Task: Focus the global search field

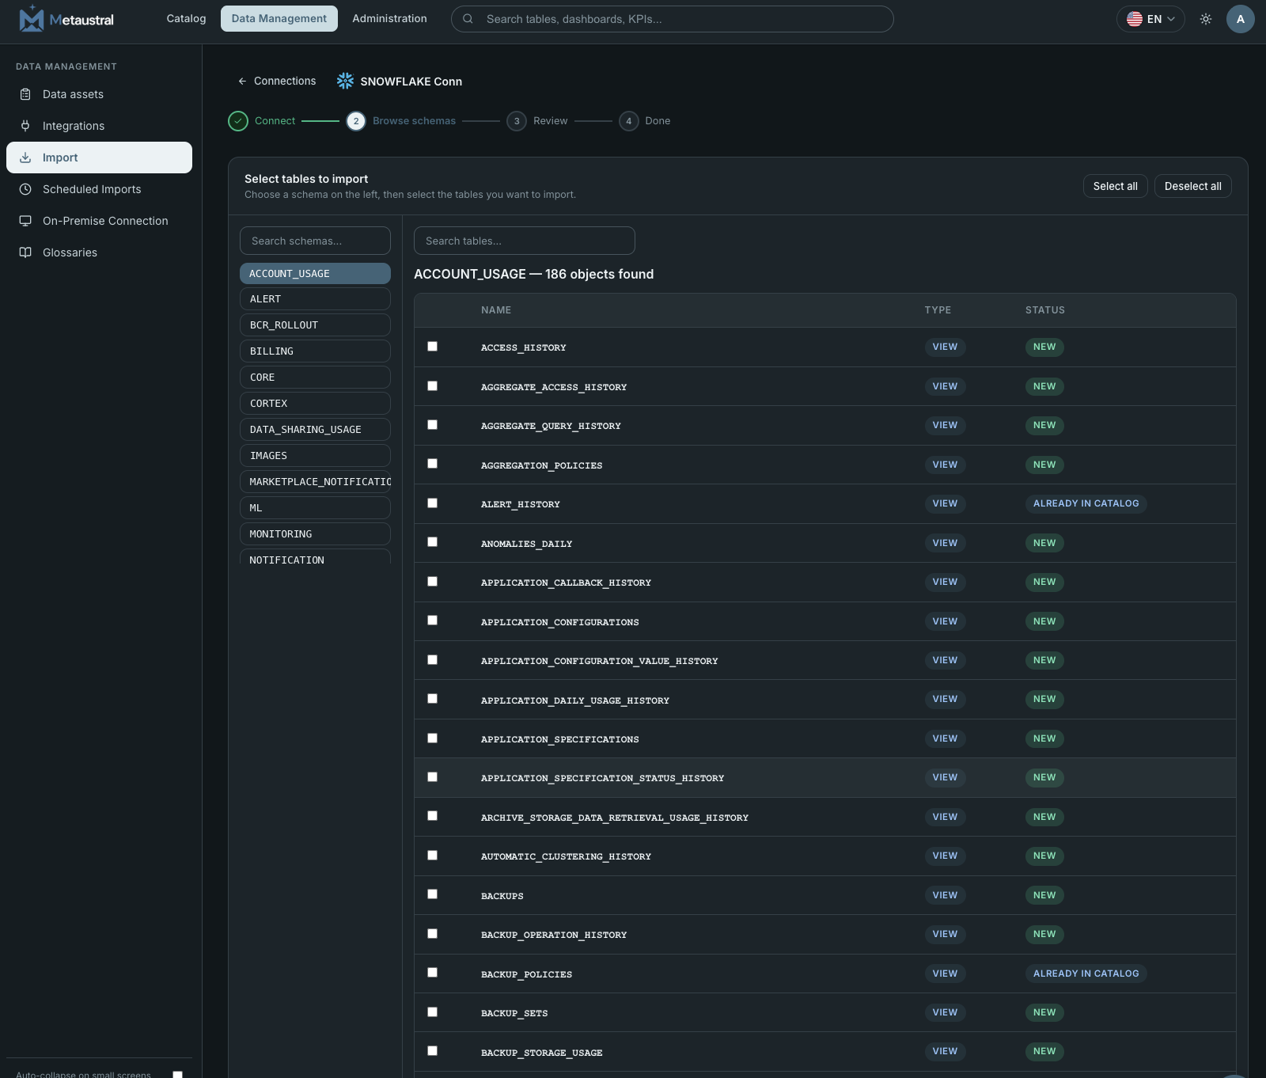Action: pos(673,19)
